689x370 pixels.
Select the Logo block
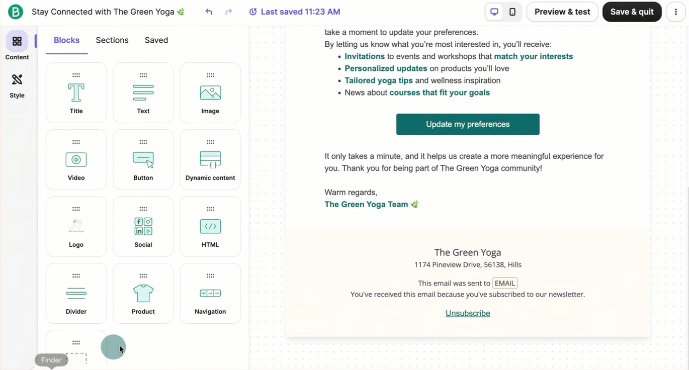click(76, 226)
